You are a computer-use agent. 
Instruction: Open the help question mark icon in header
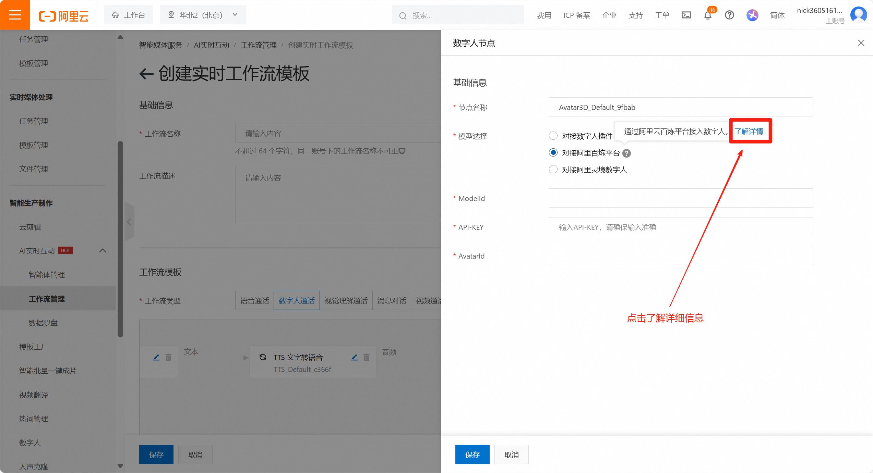click(x=729, y=15)
